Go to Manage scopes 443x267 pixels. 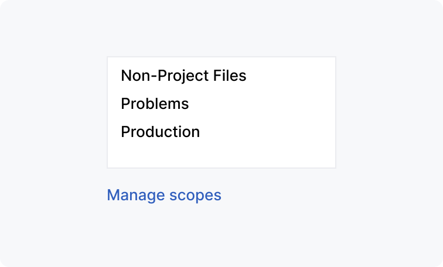pyautogui.click(x=164, y=195)
